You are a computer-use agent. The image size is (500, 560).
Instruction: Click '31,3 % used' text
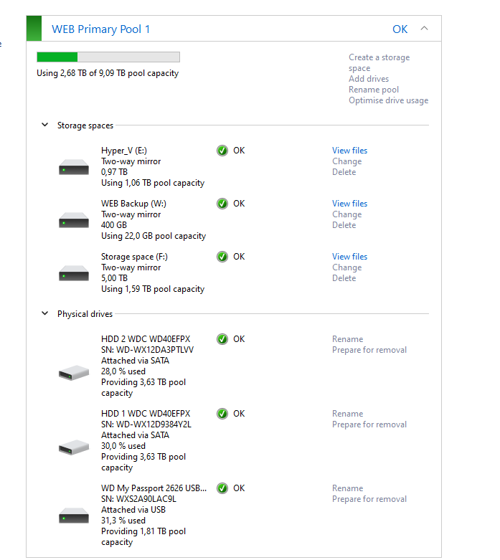coord(123,521)
